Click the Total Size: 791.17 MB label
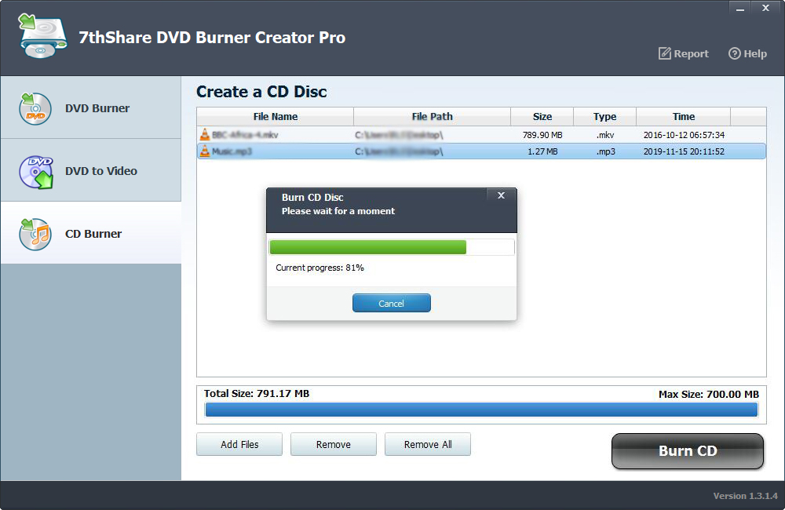The image size is (785, 510). [257, 393]
